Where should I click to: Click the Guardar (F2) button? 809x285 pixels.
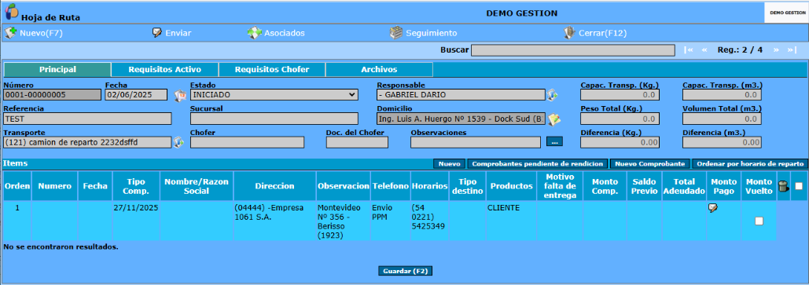[x=405, y=271]
